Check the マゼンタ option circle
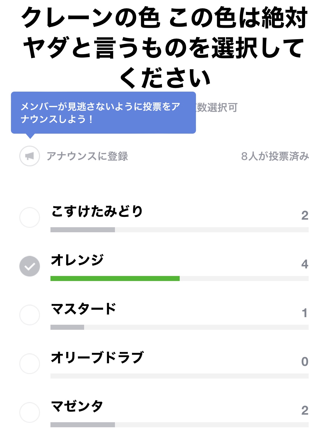The image size is (328, 448). click(29, 412)
